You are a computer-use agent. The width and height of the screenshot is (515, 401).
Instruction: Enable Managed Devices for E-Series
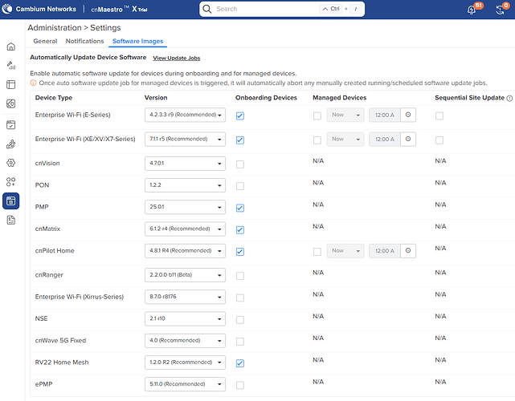317,115
